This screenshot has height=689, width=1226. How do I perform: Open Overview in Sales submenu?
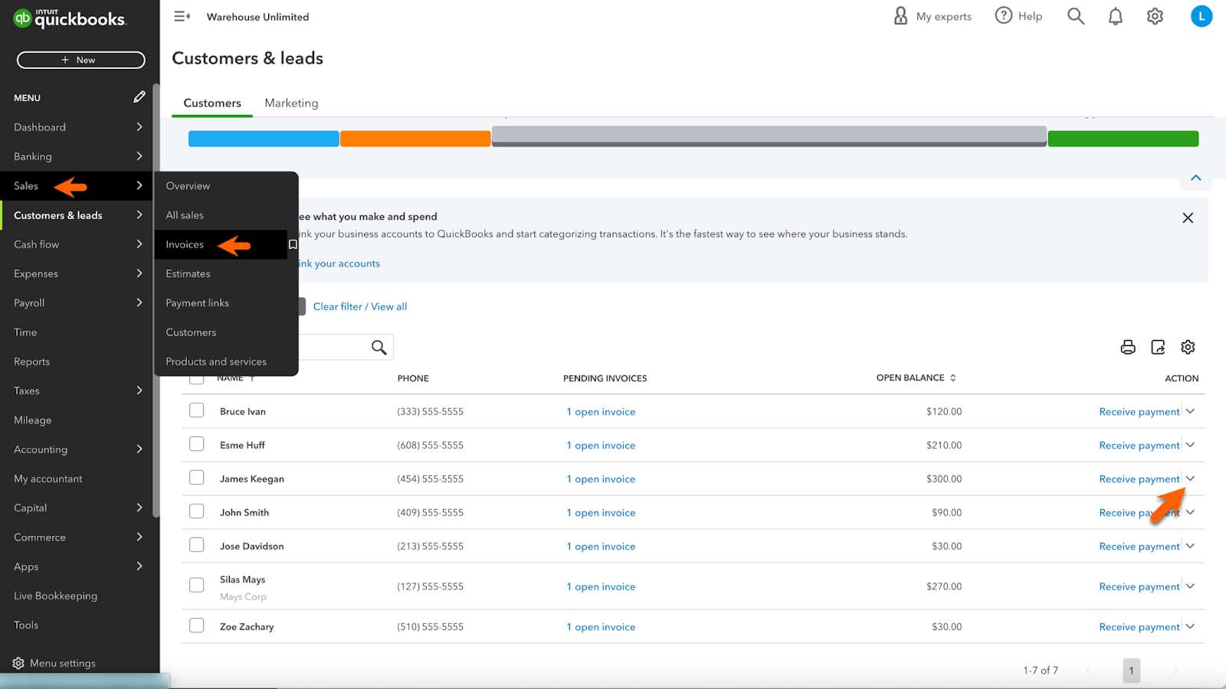pos(188,186)
